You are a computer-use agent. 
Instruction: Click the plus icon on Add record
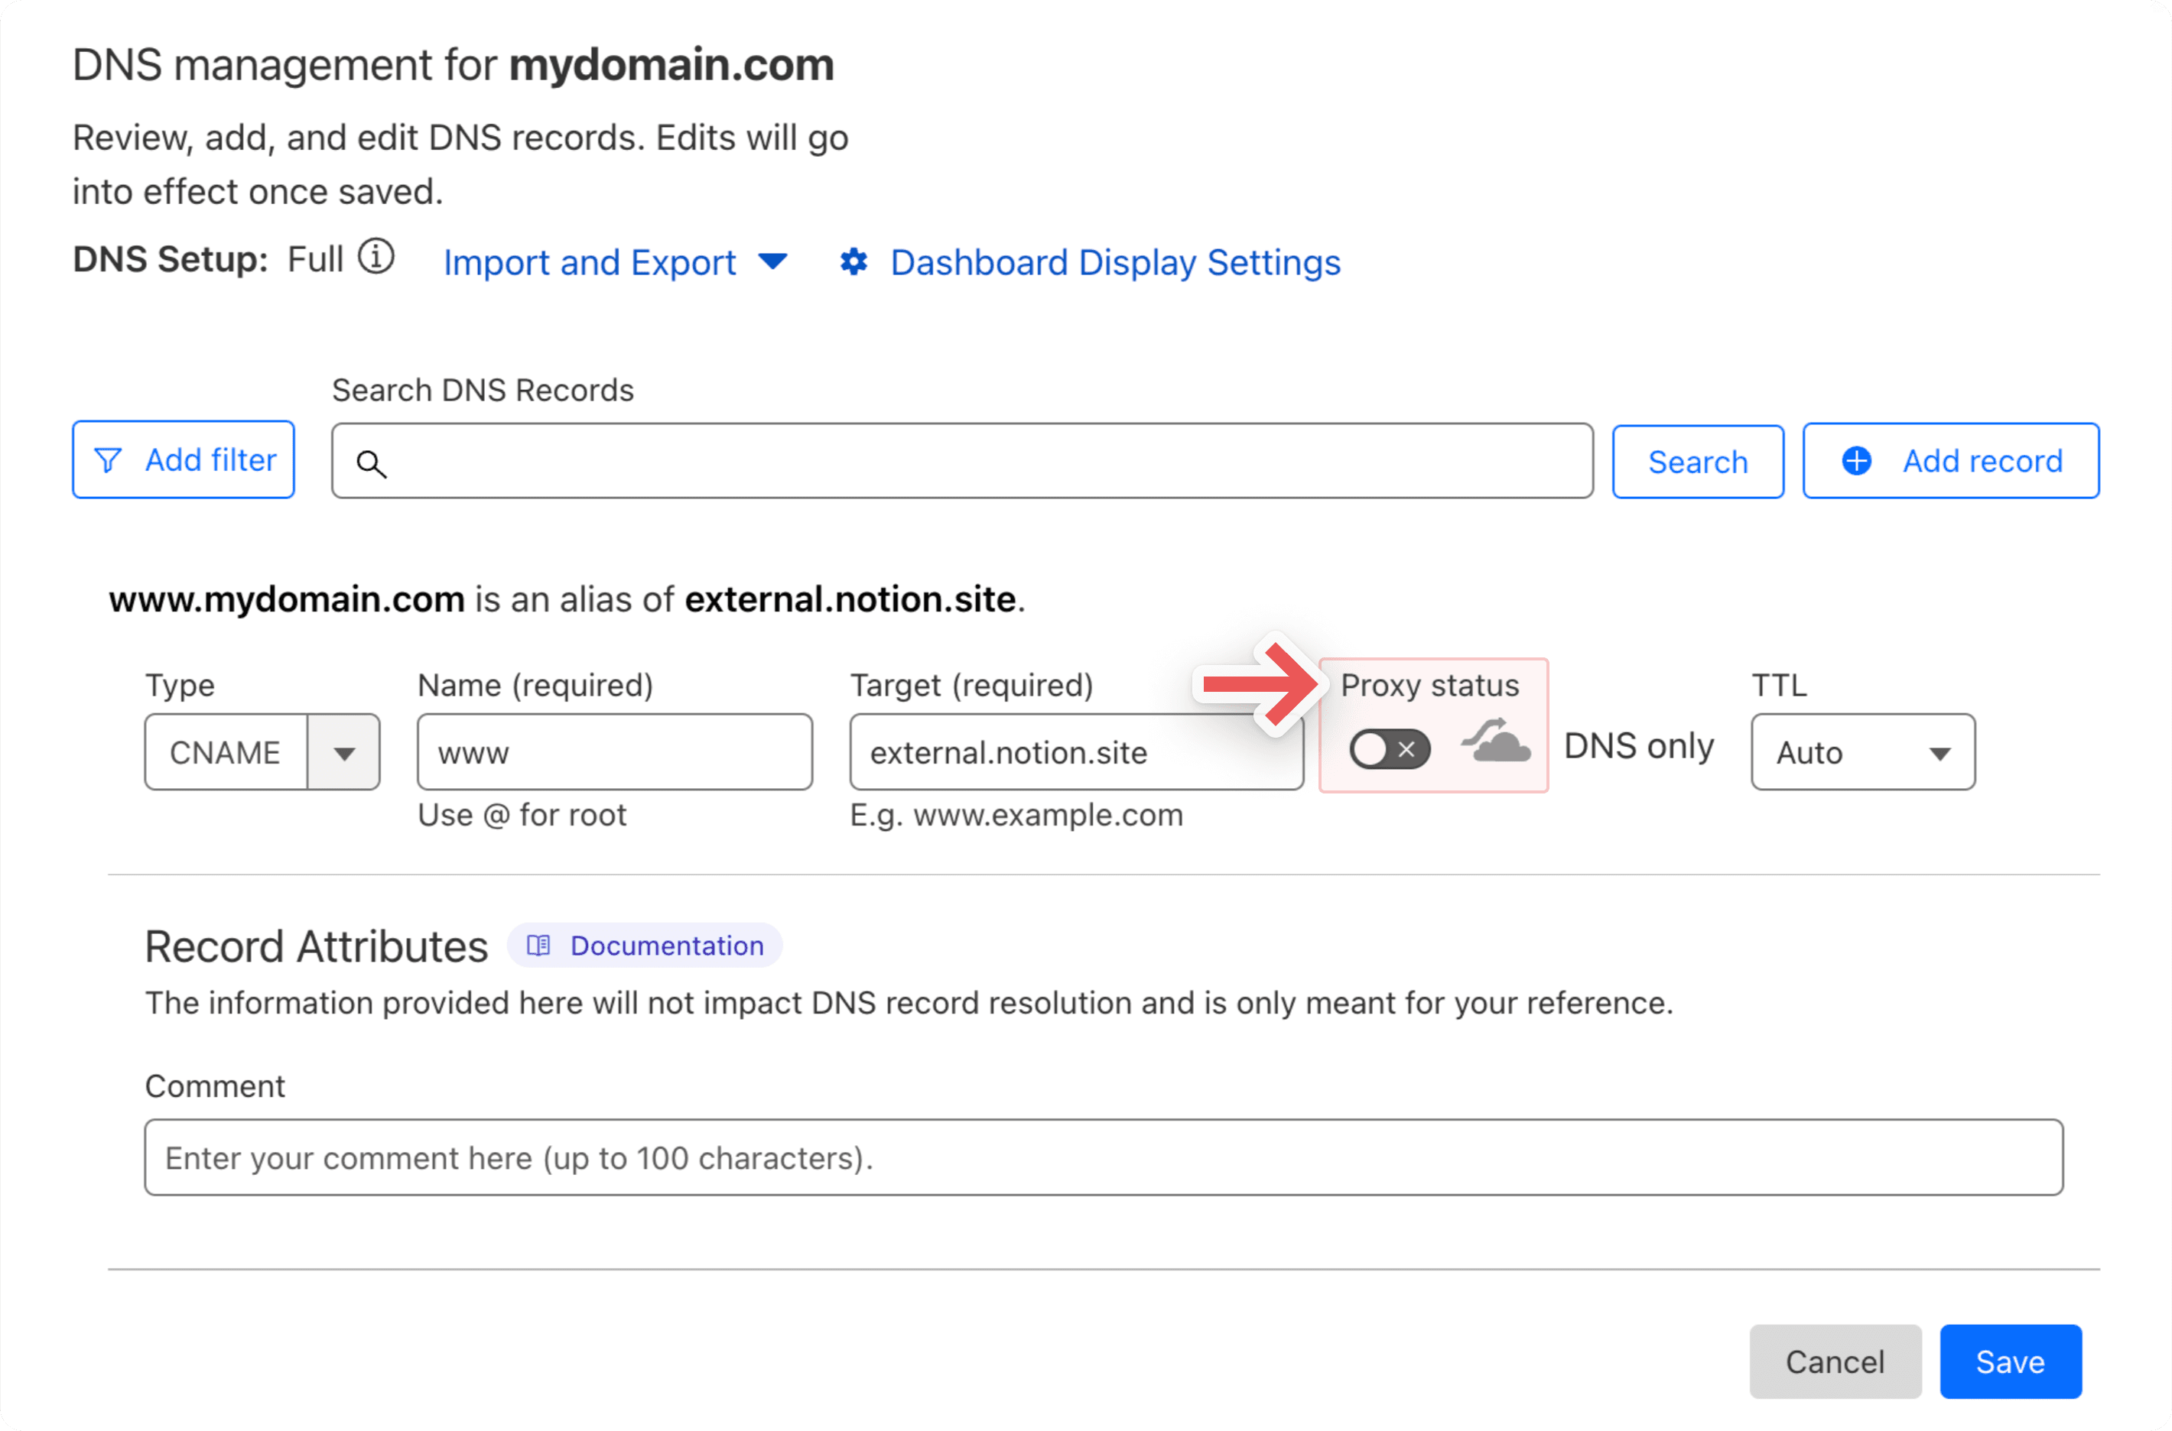[x=1855, y=460]
